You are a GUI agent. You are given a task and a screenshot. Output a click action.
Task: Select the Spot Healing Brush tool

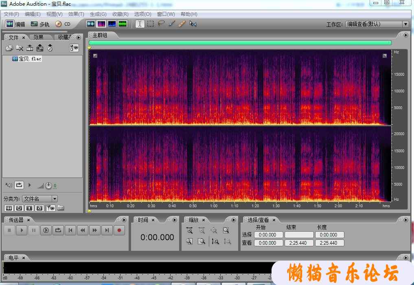(x=182, y=24)
